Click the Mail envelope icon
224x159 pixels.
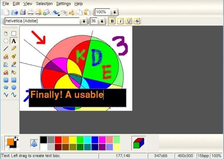[46, 12]
